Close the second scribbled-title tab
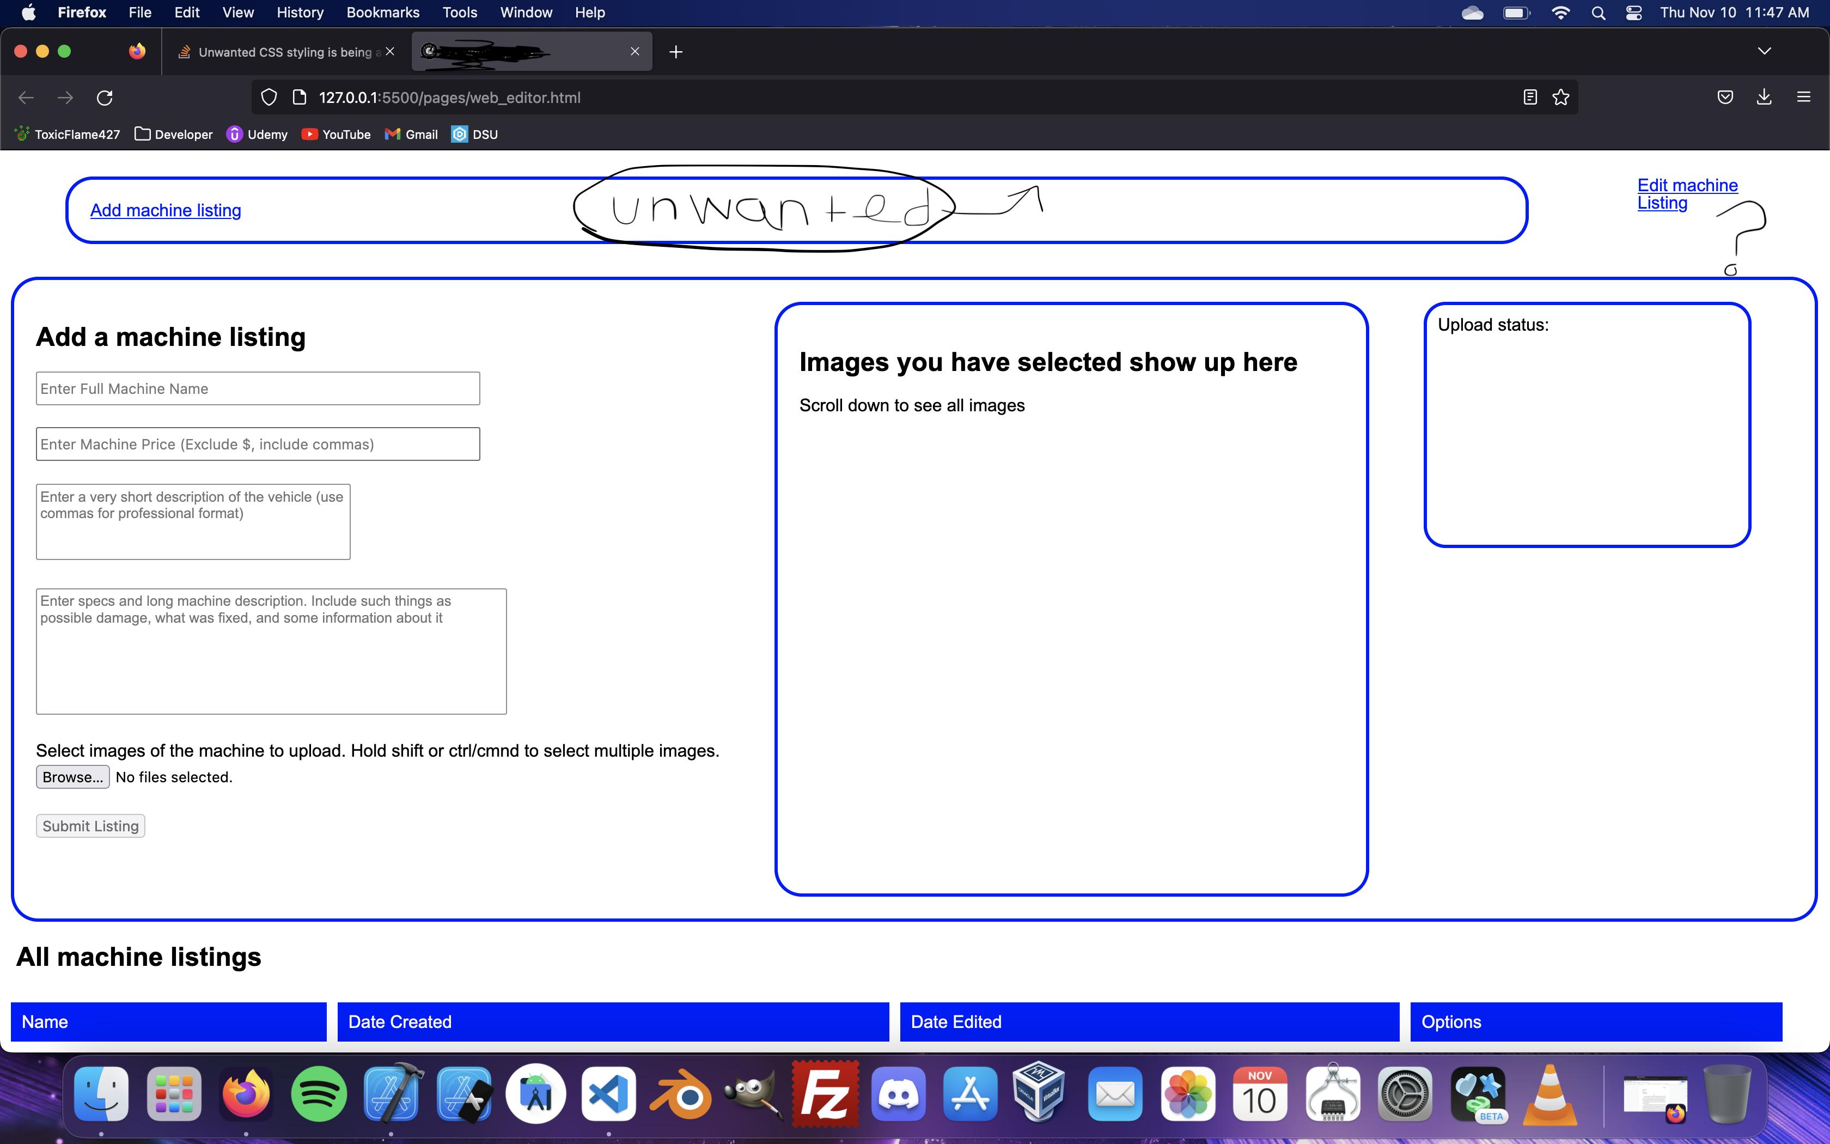The image size is (1830, 1144). click(x=635, y=51)
